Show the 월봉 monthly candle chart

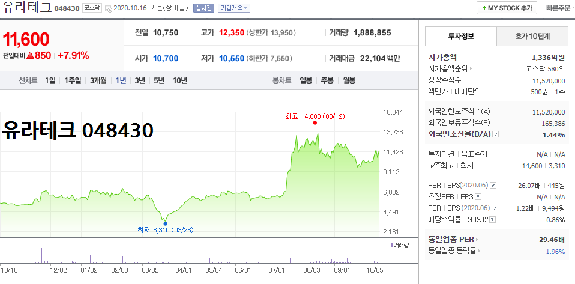(x=349, y=80)
